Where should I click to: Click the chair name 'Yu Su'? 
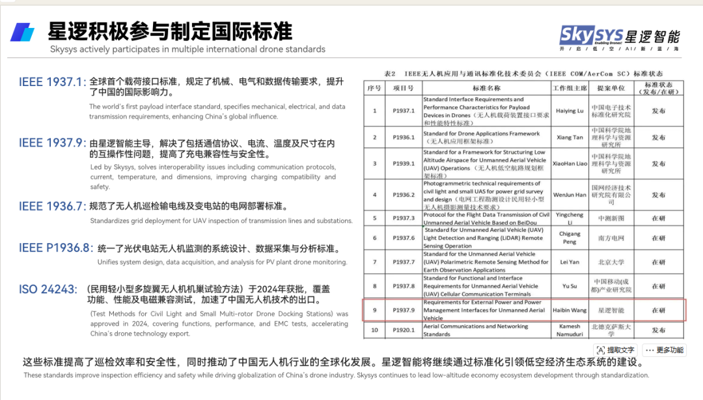570,286
